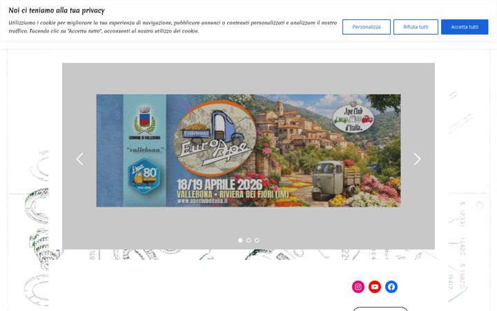Select the second carousel dot indicator
The height and width of the screenshot is (311, 497).
248,241
